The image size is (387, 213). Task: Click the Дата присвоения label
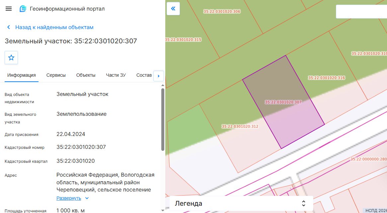click(x=22, y=135)
